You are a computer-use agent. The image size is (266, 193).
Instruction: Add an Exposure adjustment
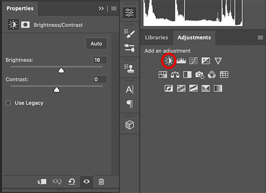(205, 61)
